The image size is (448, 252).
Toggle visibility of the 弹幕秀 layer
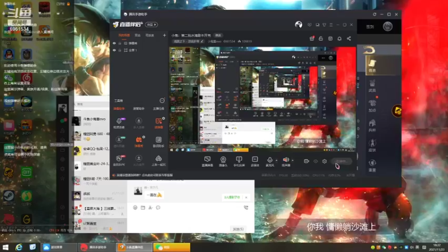[114, 43]
